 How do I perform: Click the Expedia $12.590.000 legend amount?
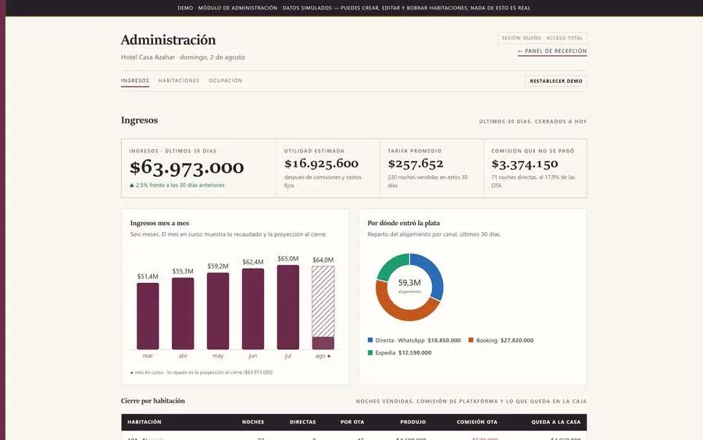click(415, 353)
